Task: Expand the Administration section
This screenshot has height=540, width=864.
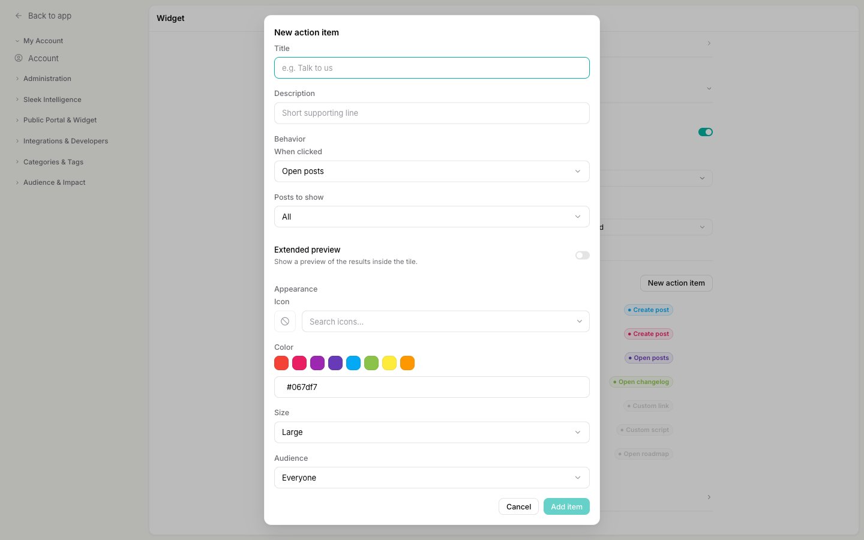Action: (x=43, y=79)
